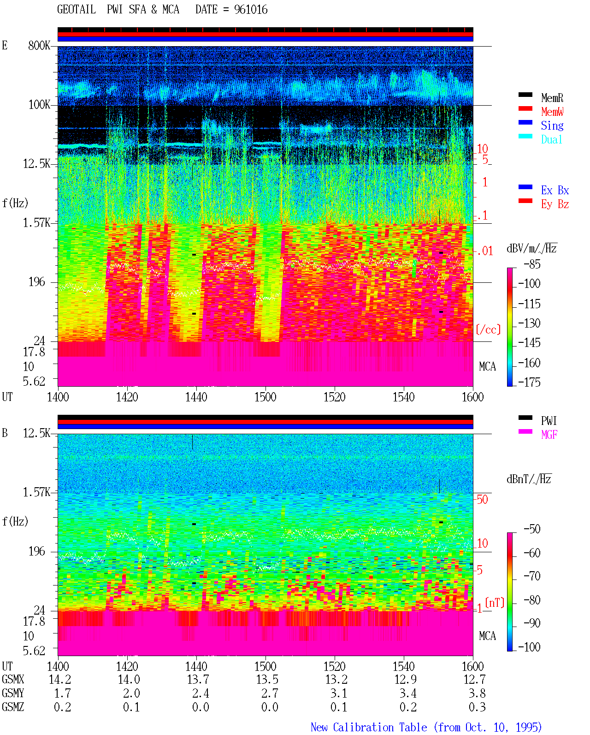590x735 pixels.
Task: Click the -130 value on dBV/m scale
Action: [x=529, y=323]
